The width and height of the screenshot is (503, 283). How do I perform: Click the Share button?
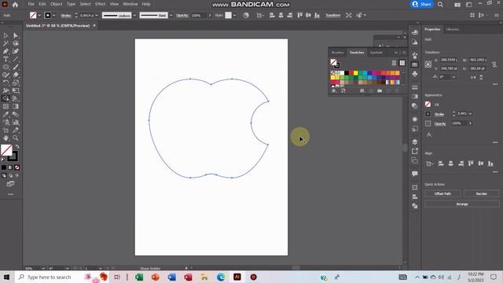pyautogui.click(x=422, y=5)
